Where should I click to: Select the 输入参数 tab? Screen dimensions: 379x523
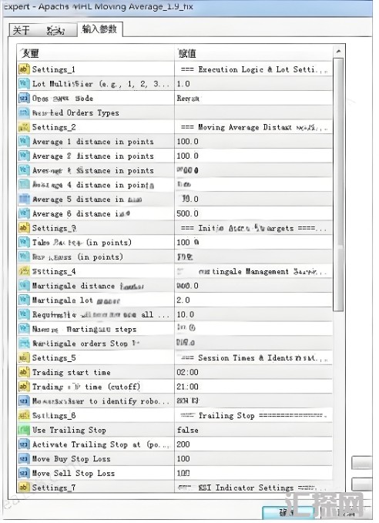(99, 29)
